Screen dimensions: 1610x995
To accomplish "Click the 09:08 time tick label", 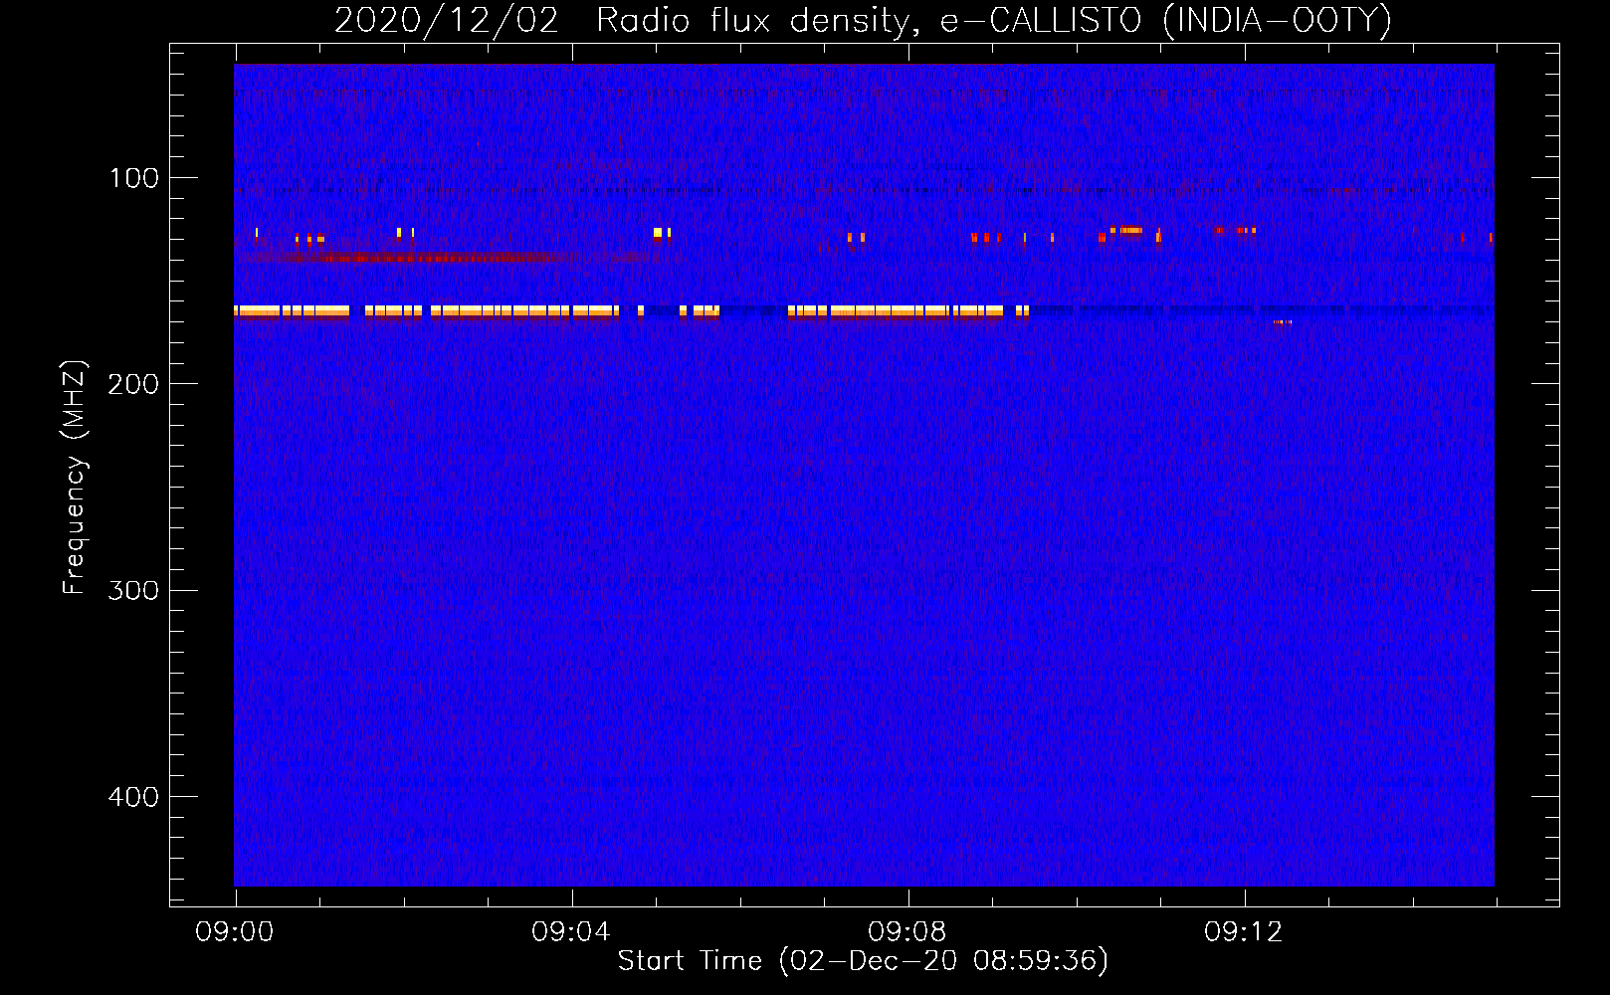I will click(x=907, y=932).
